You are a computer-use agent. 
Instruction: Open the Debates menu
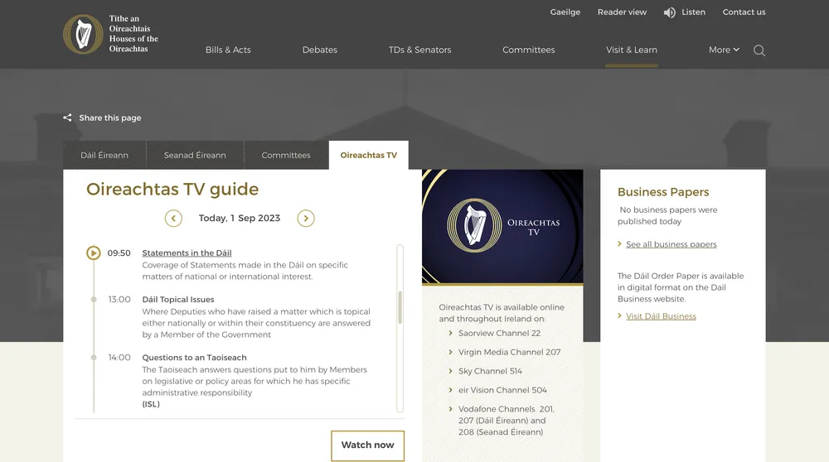coord(320,50)
